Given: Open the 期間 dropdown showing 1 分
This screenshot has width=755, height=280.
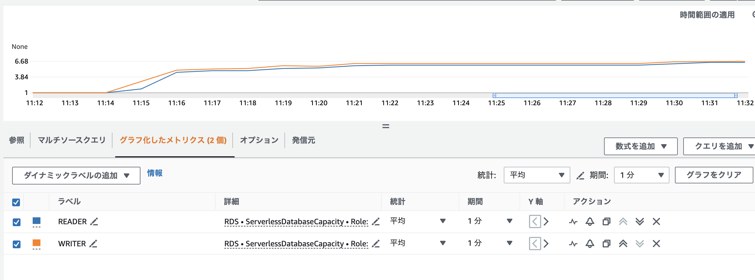Looking at the screenshot, I should 641,175.
